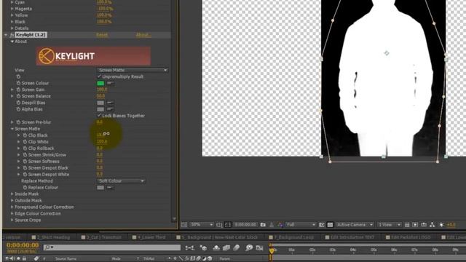The width and height of the screenshot is (466, 262).
Task: Open the Full resolution dropdown
Action: [301, 225]
